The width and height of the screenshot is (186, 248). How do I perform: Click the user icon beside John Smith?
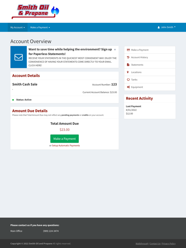click(159, 27)
